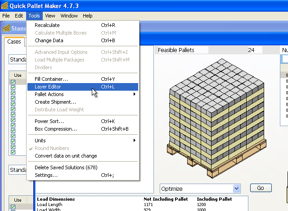This screenshot has height=211, width=288.
Task: Choose Recalculate from Tools menu
Action: point(83,25)
